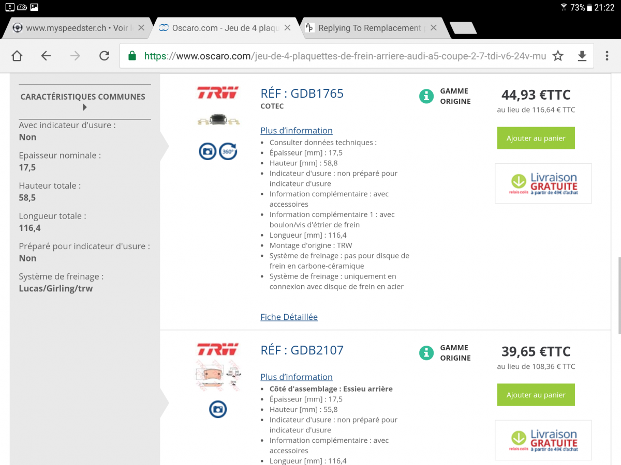Open Fiche Détaillée link for GDB1765

tap(289, 317)
